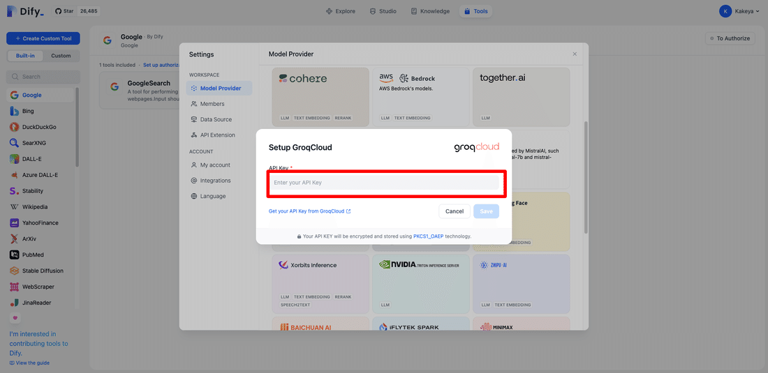This screenshot has width=768, height=373.
Task: Open the Studio tab
Action: [x=383, y=11]
